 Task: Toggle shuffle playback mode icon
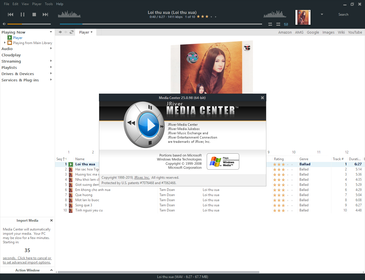(278, 24)
